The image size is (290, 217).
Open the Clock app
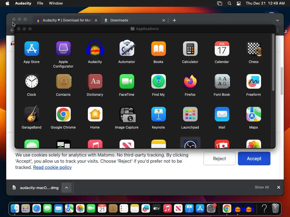tap(32, 81)
